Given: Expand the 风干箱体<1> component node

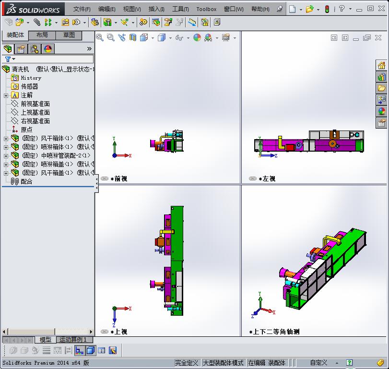Looking at the screenshot, I should point(6,139).
